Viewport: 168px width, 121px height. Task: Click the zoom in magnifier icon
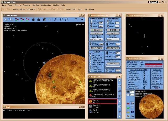point(6,19)
